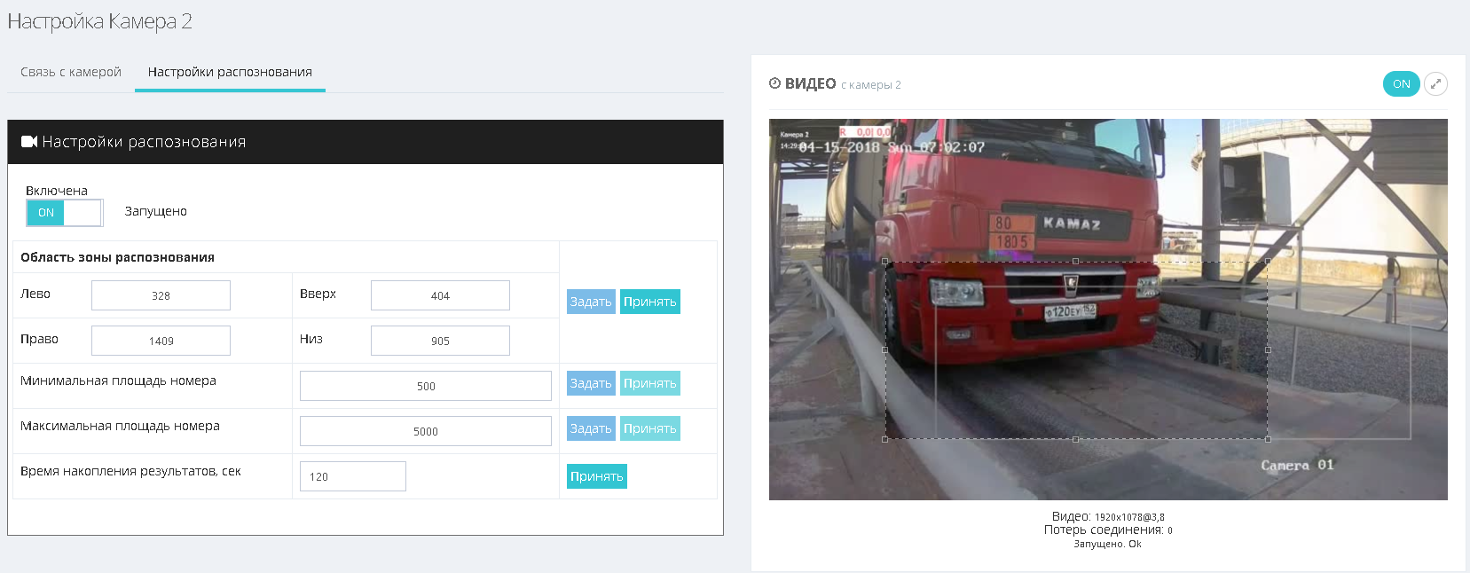Click Принять for minimum plate area
Viewport: 1470px width, 573px height.
pos(649,383)
